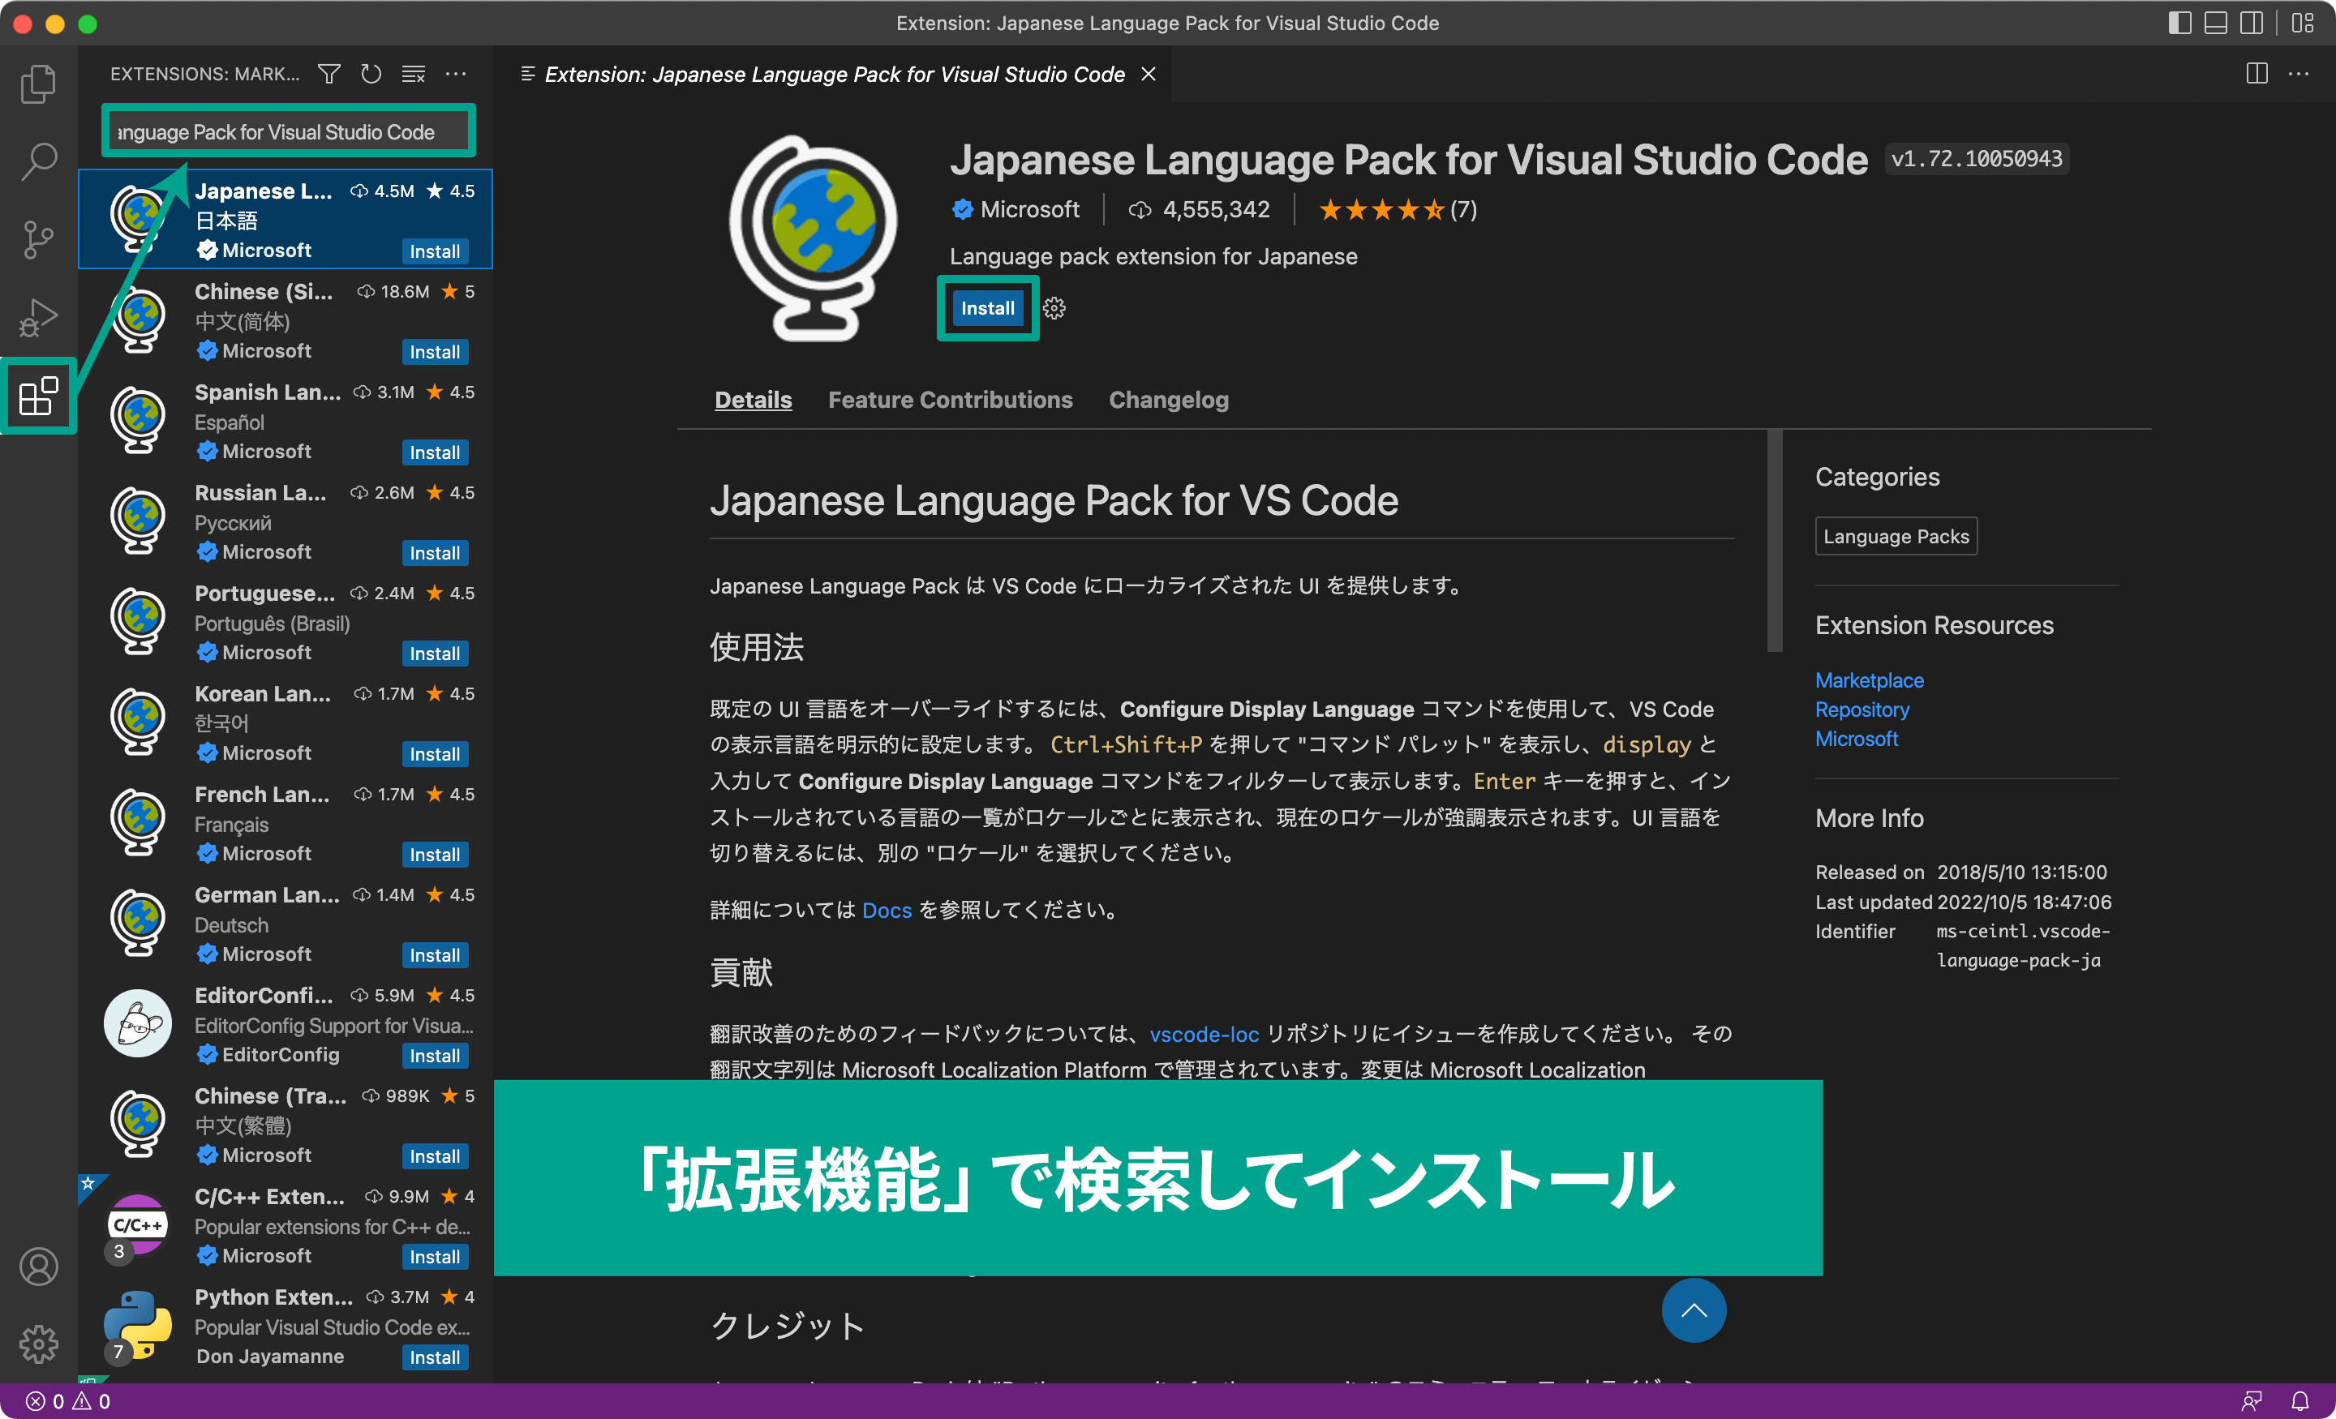Install the Spanish Language Pack from list

tap(434, 452)
